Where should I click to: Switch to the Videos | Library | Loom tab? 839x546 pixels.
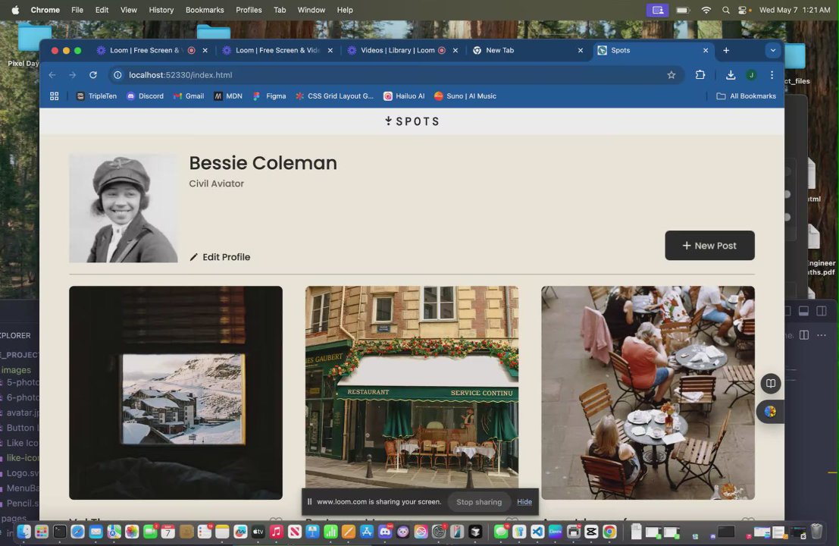(x=397, y=51)
